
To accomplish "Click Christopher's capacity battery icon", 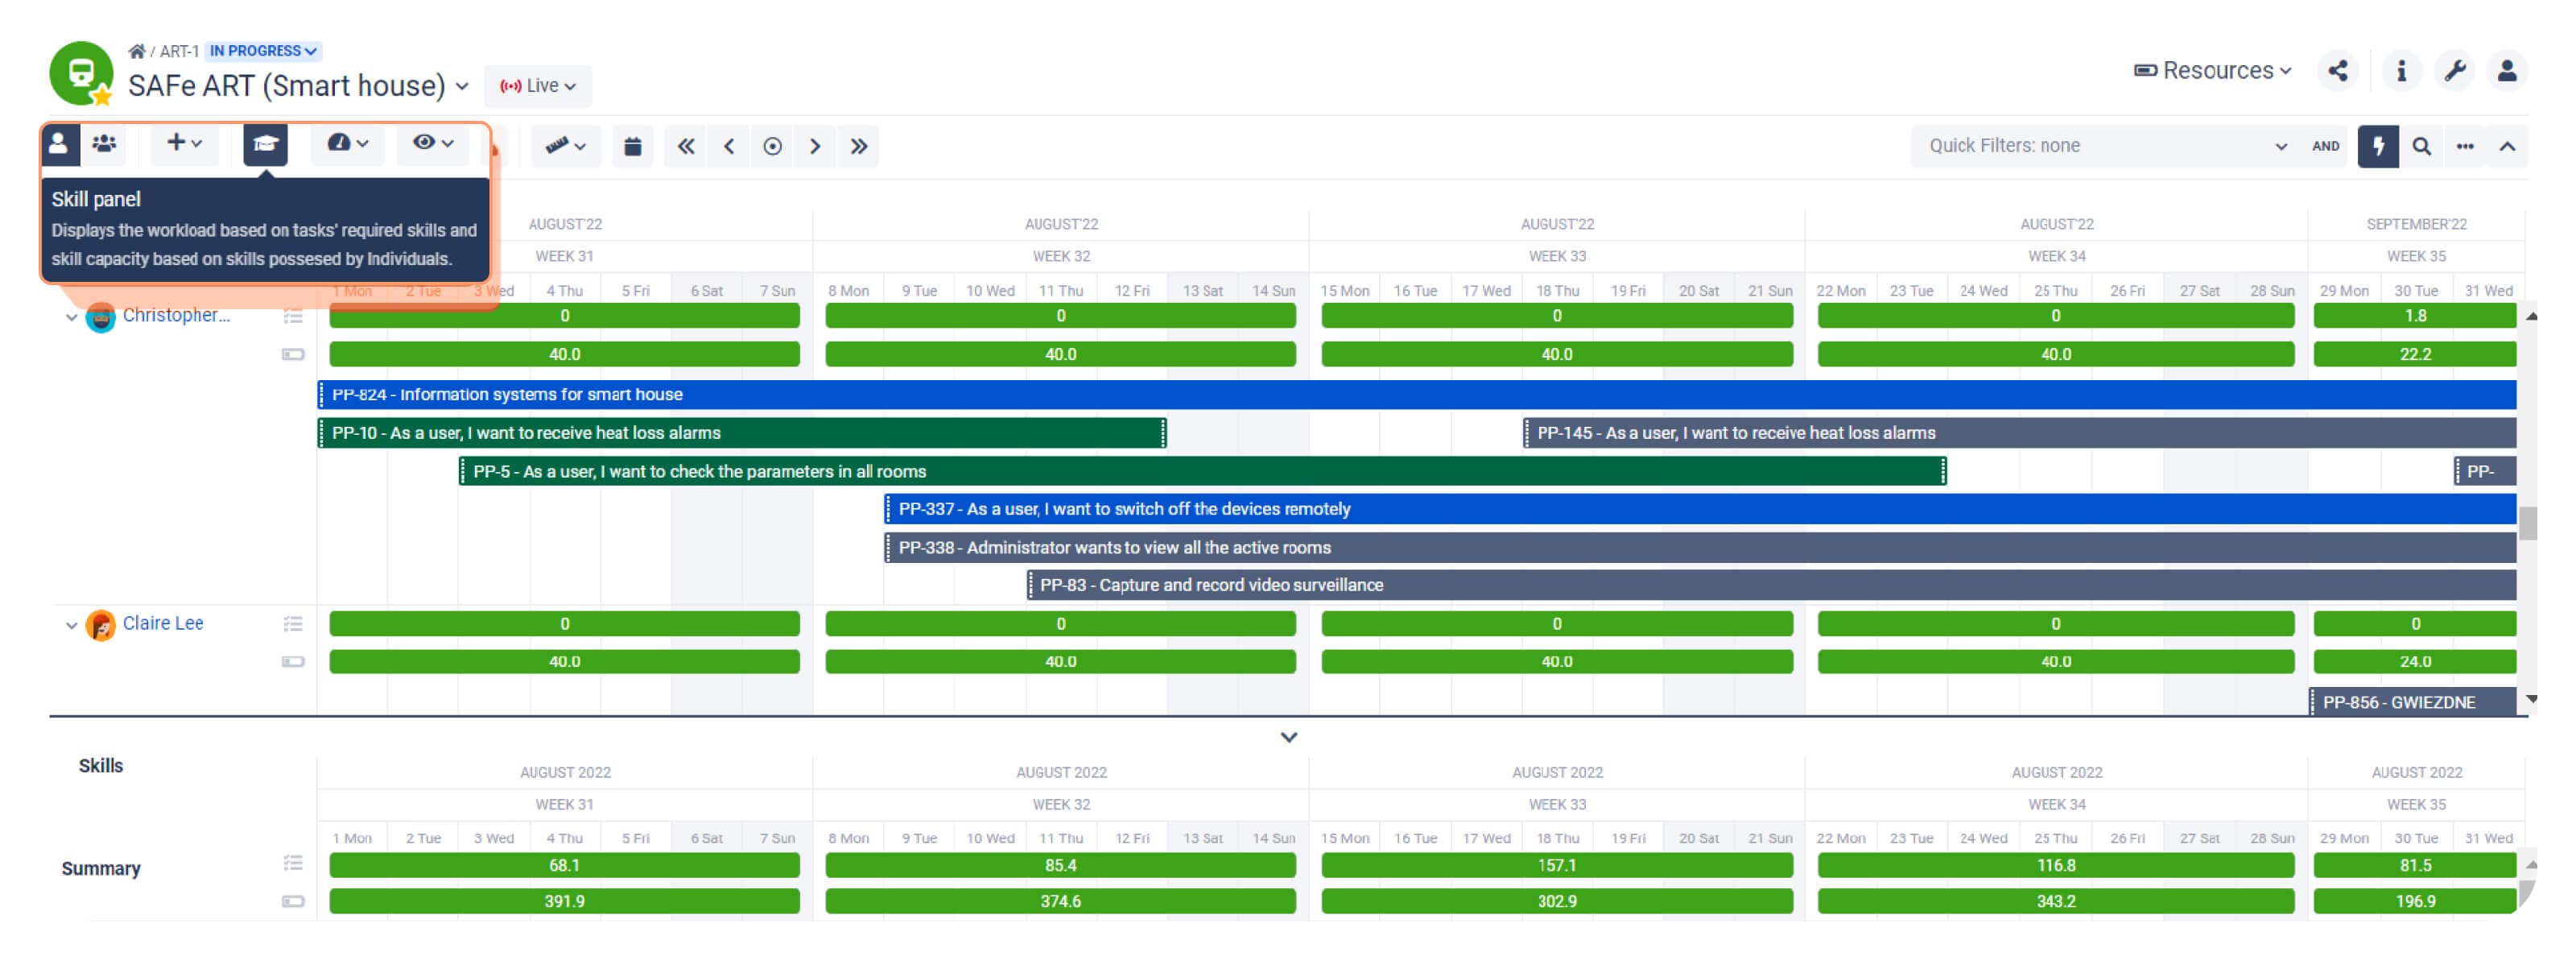I will (293, 355).
